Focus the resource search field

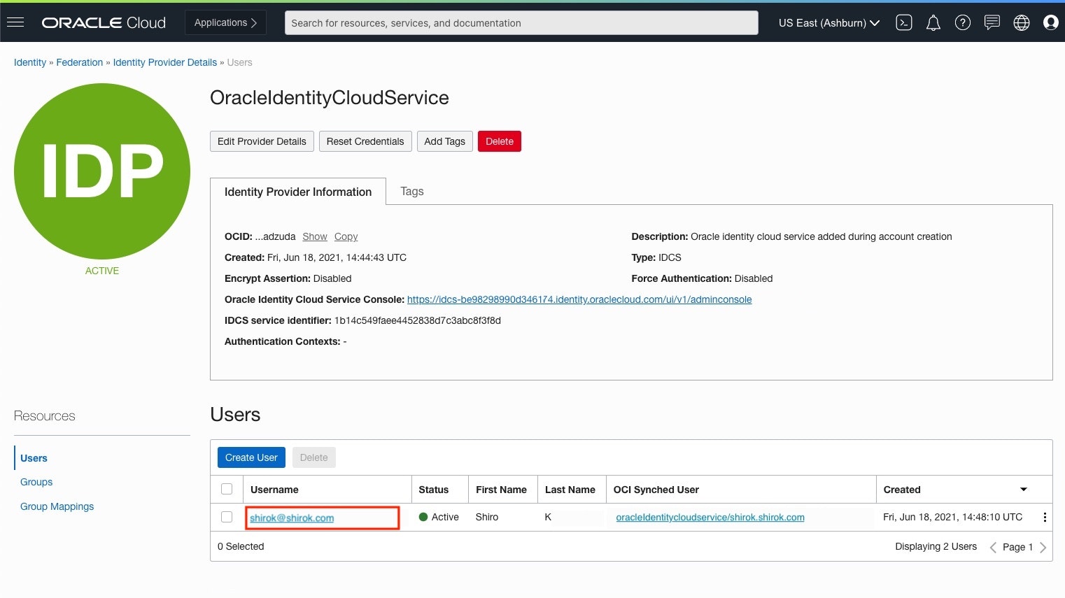pyautogui.click(x=521, y=22)
